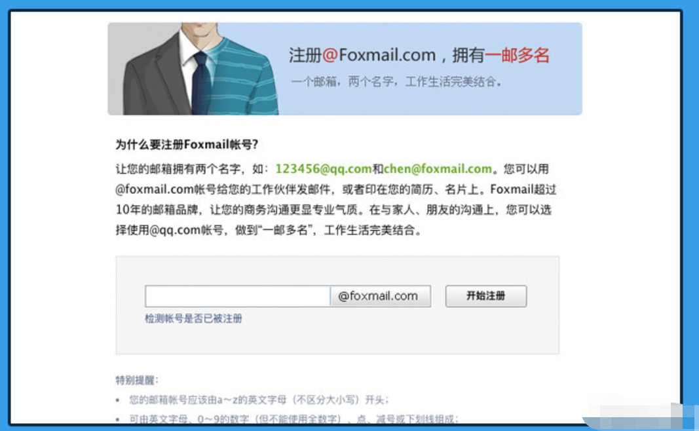Click the banner title 注册@Foxmail.com

point(362,55)
